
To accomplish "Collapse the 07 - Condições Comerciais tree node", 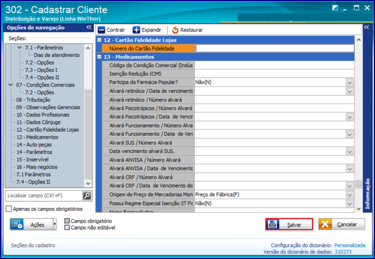I will click(10, 85).
